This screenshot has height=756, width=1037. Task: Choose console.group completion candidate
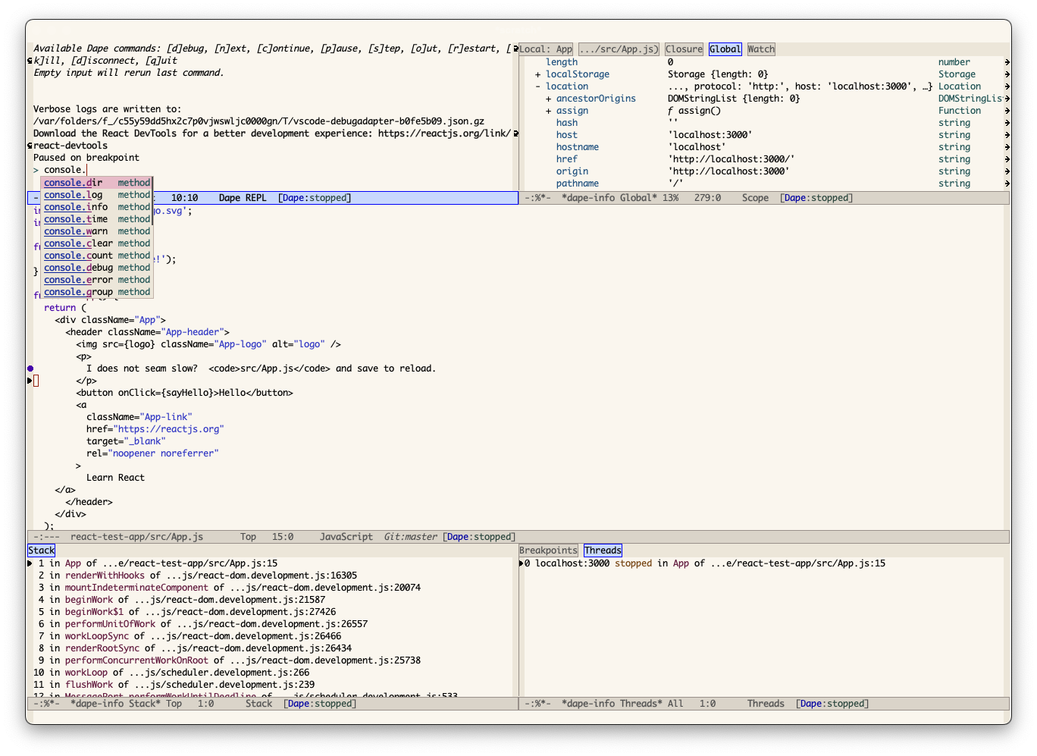point(97,292)
